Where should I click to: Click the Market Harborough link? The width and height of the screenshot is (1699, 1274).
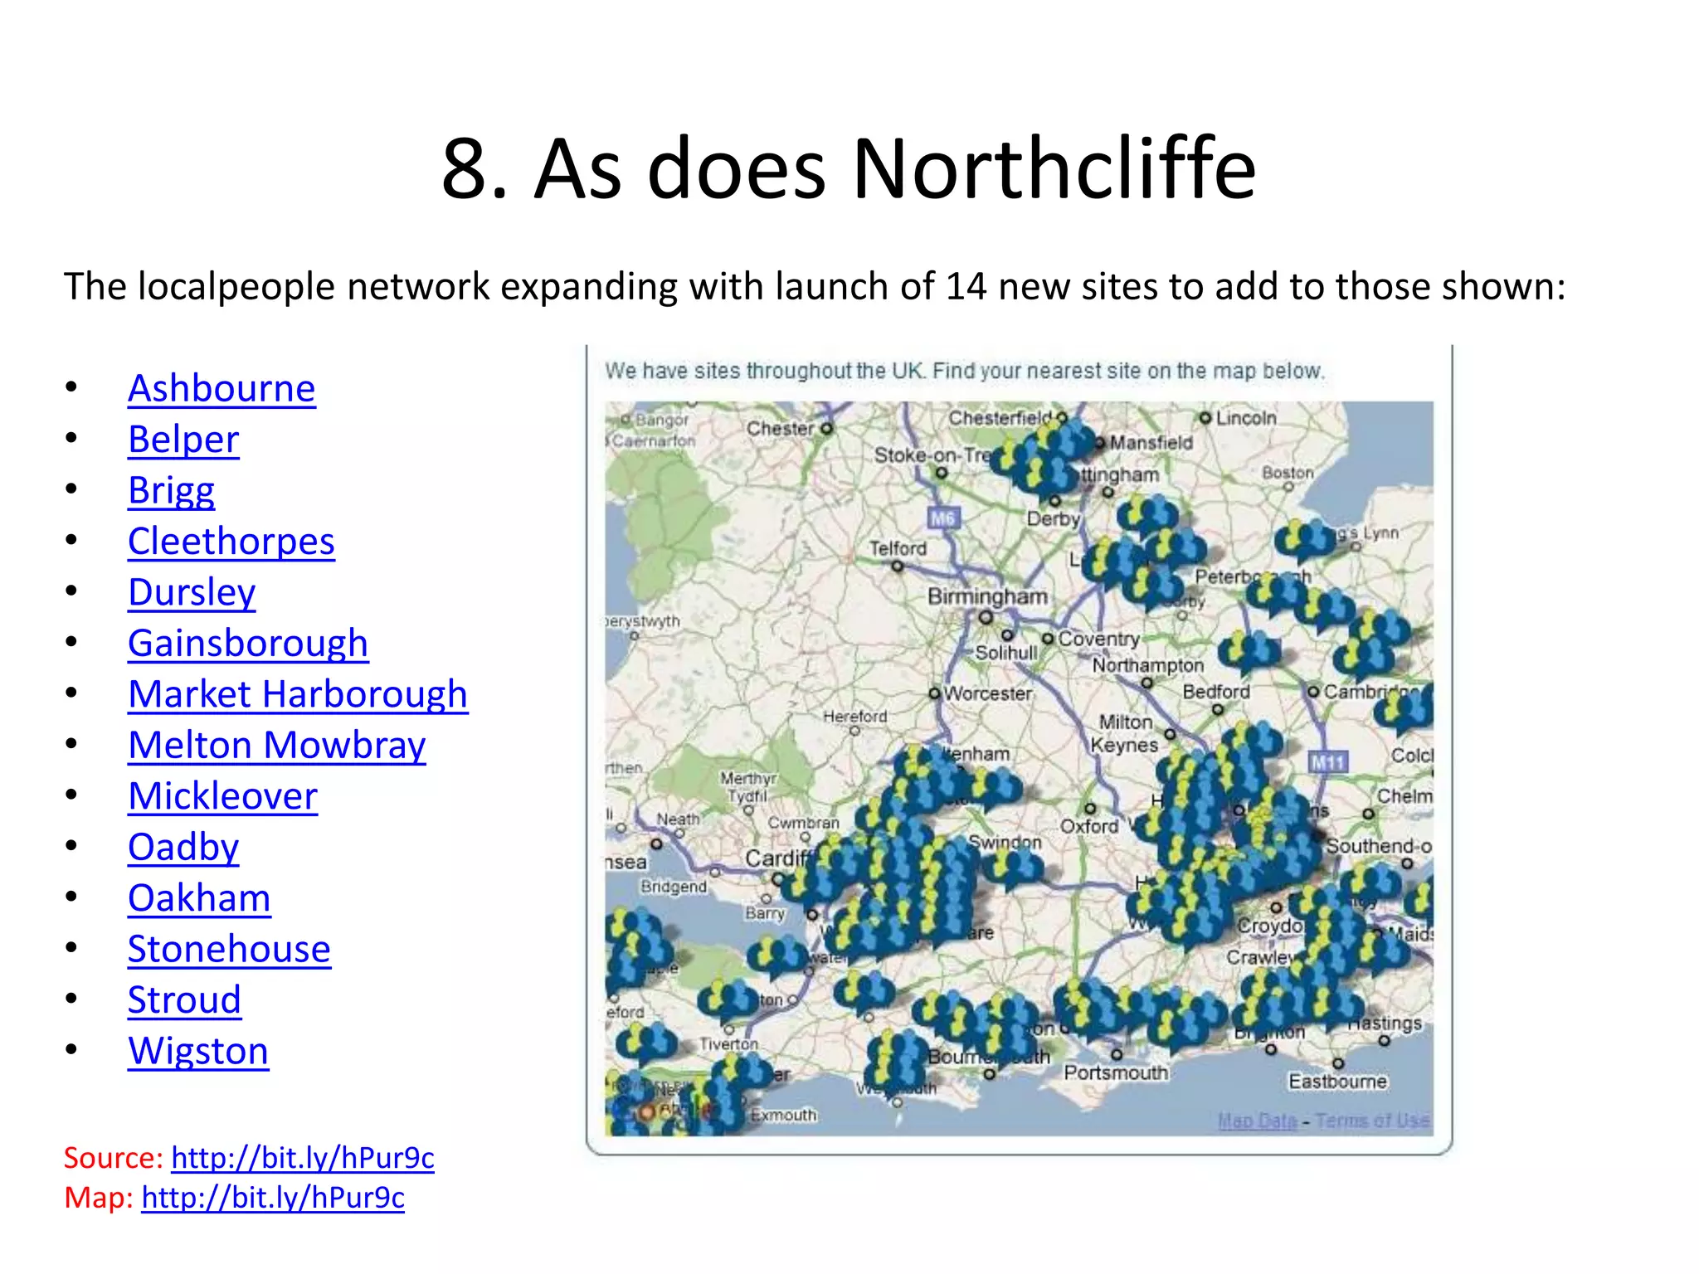pyautogui.click(x=298, y=694)
